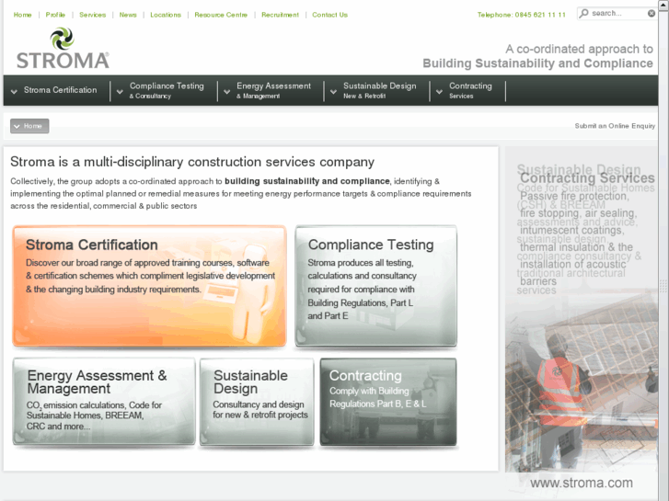Image resolution: width=669 pixels, height=501 pixels.
Task: Open the Home top navigation link
Action: click(x=23, y=15)
